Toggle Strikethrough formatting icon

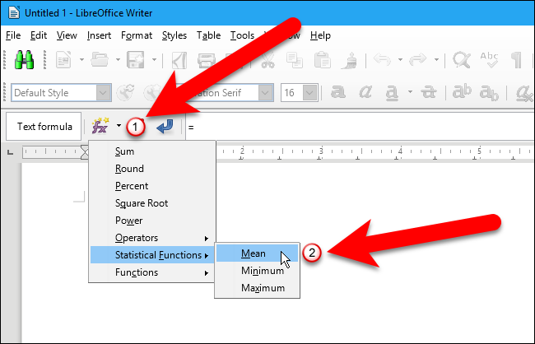click(x=428, y=92)
